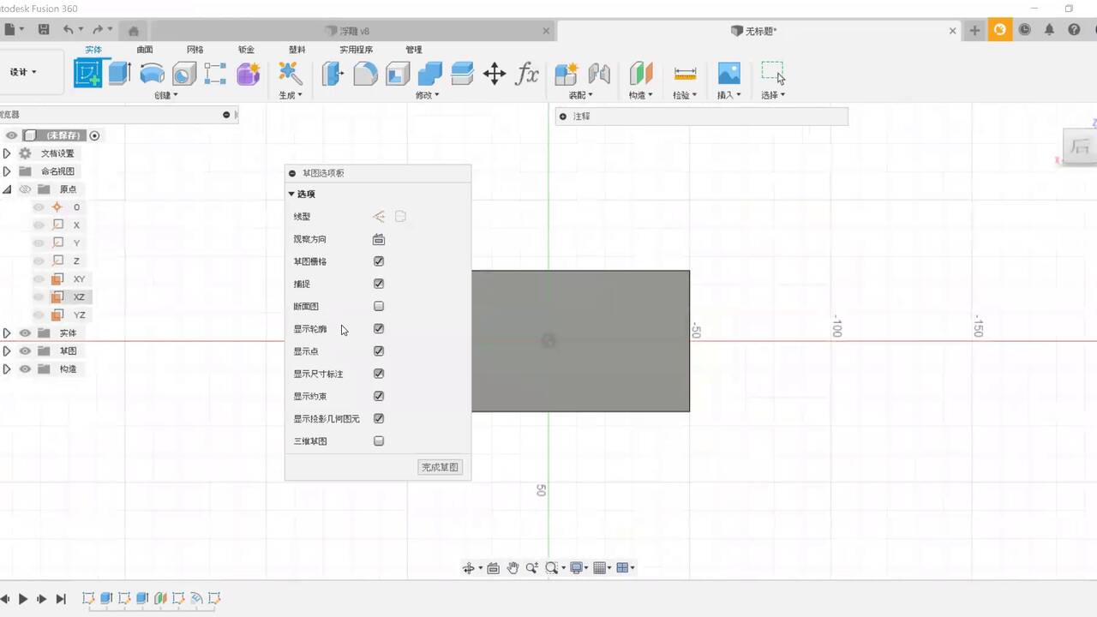Collapse the 原点 tree node
The image size is (1097, 617).
click(7, 189)
